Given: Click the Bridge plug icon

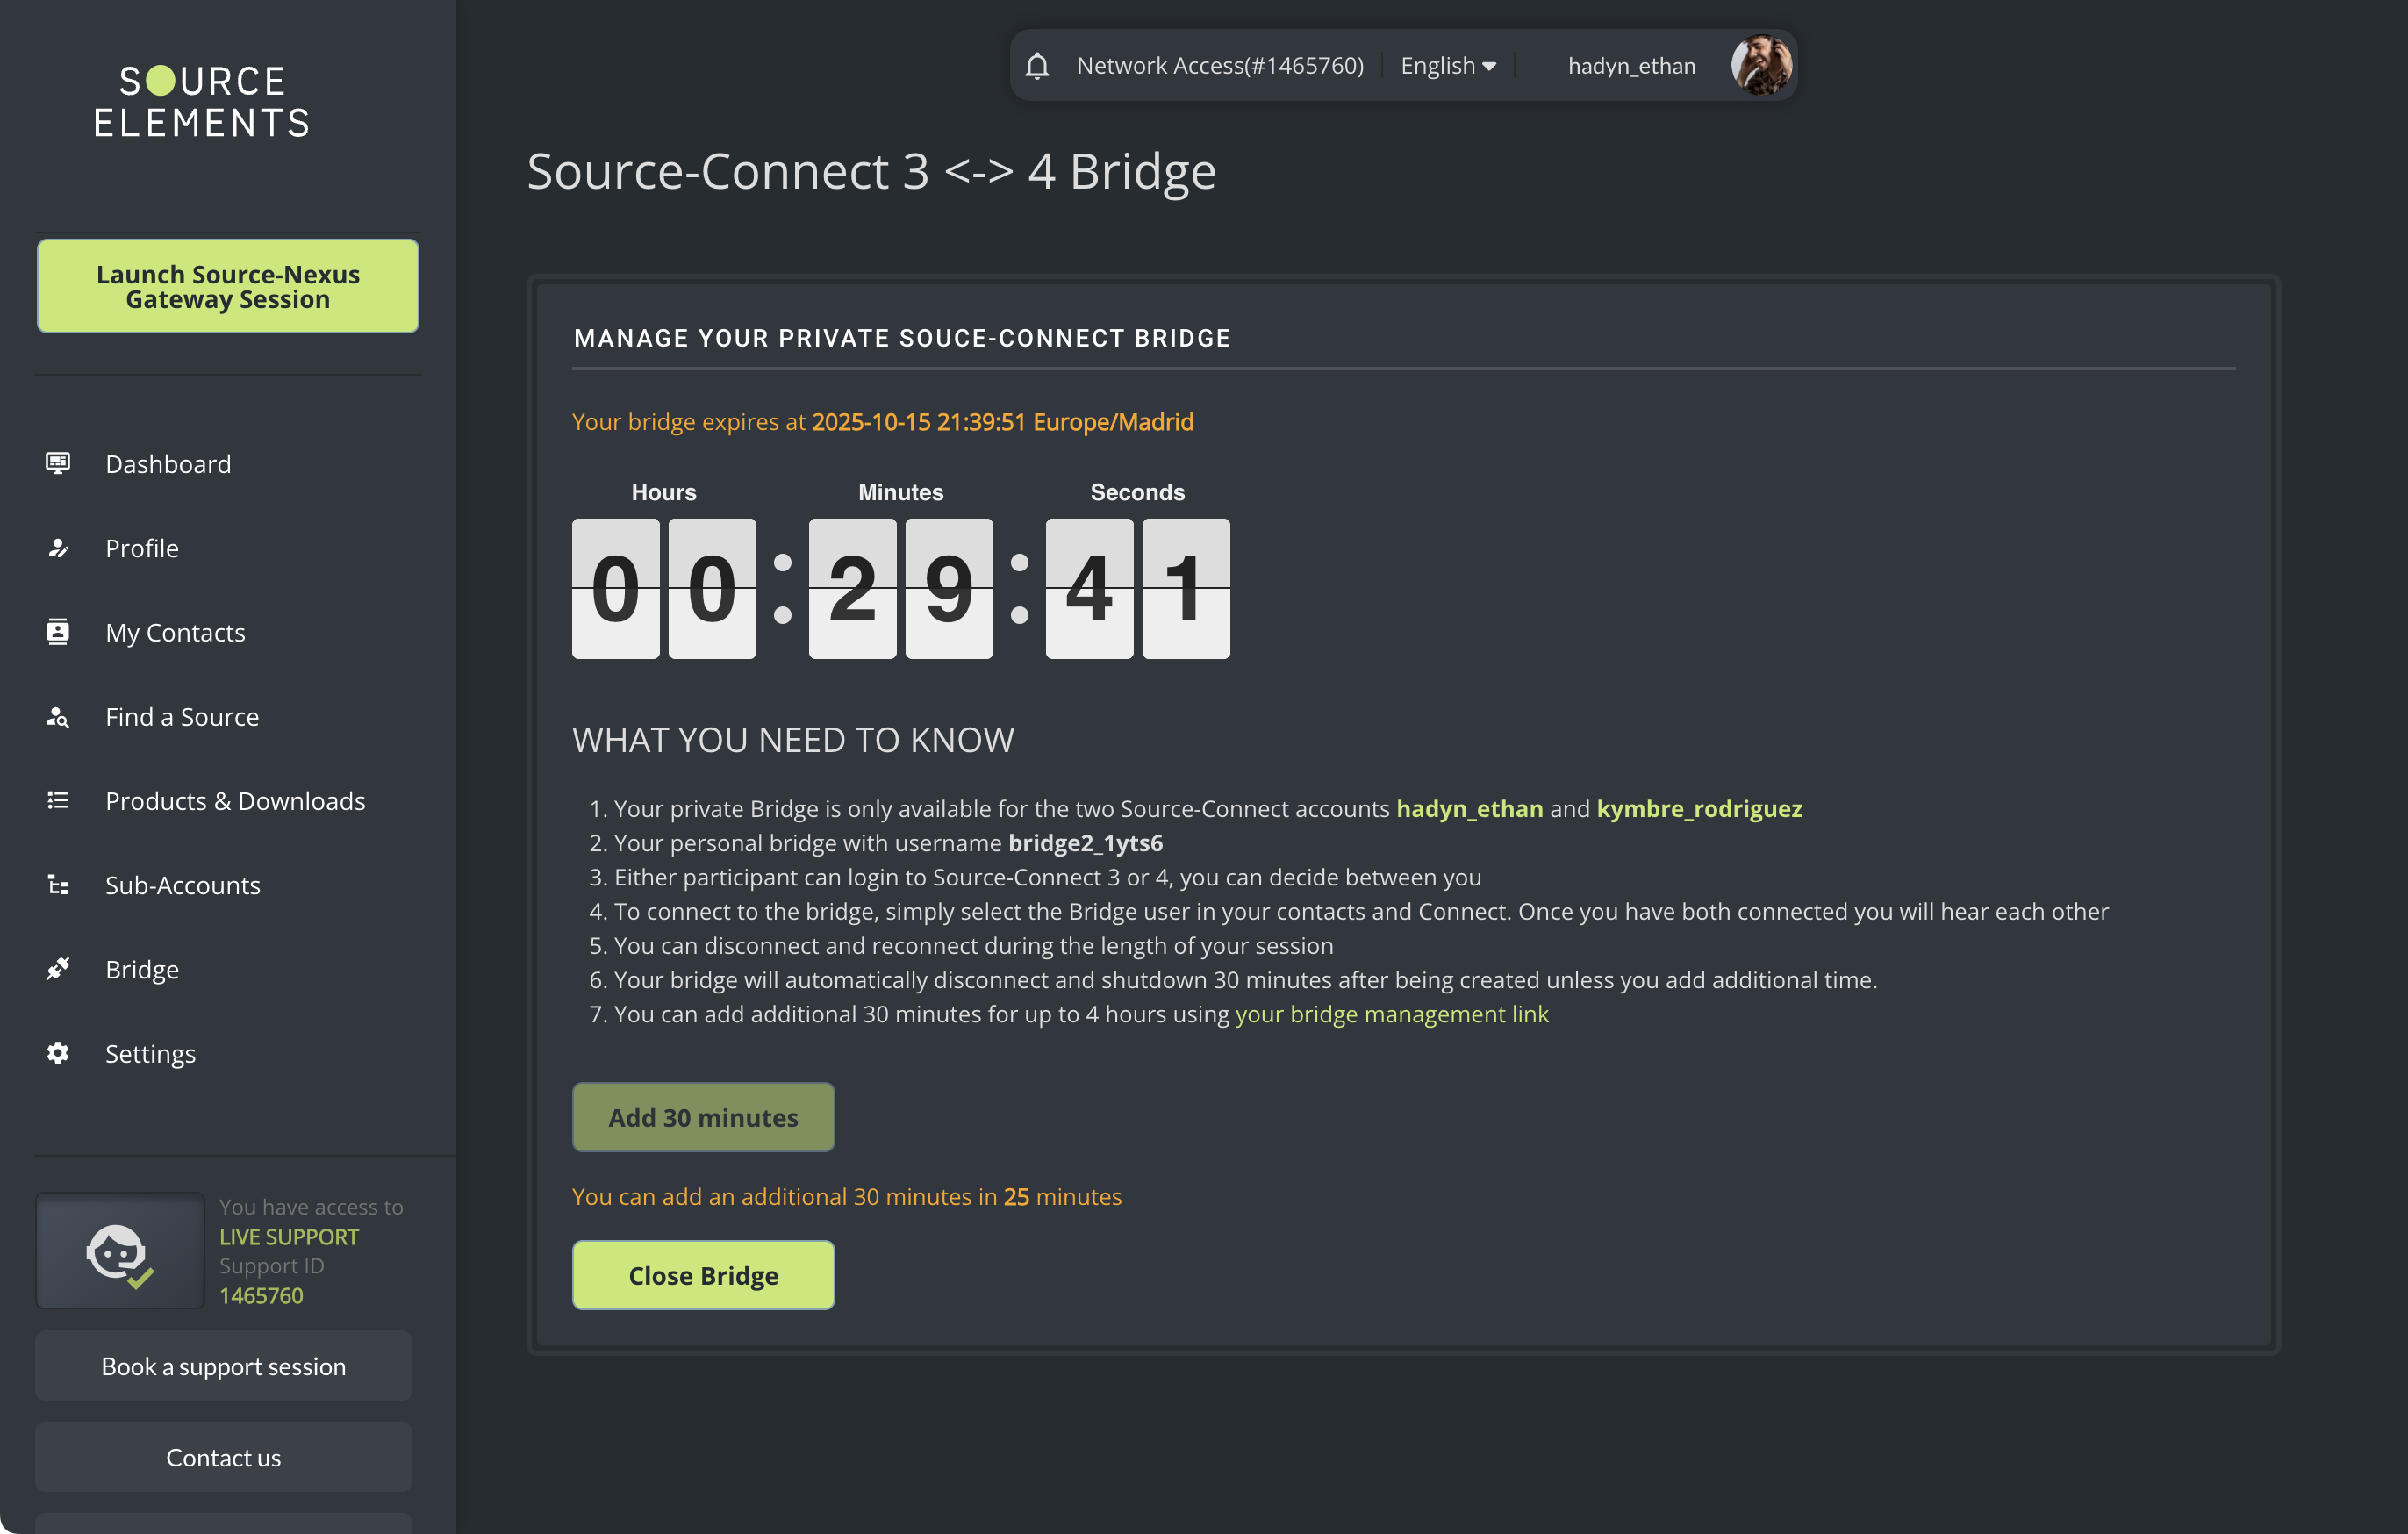Looking at the screenshot, I should click(x=58, y=969).
